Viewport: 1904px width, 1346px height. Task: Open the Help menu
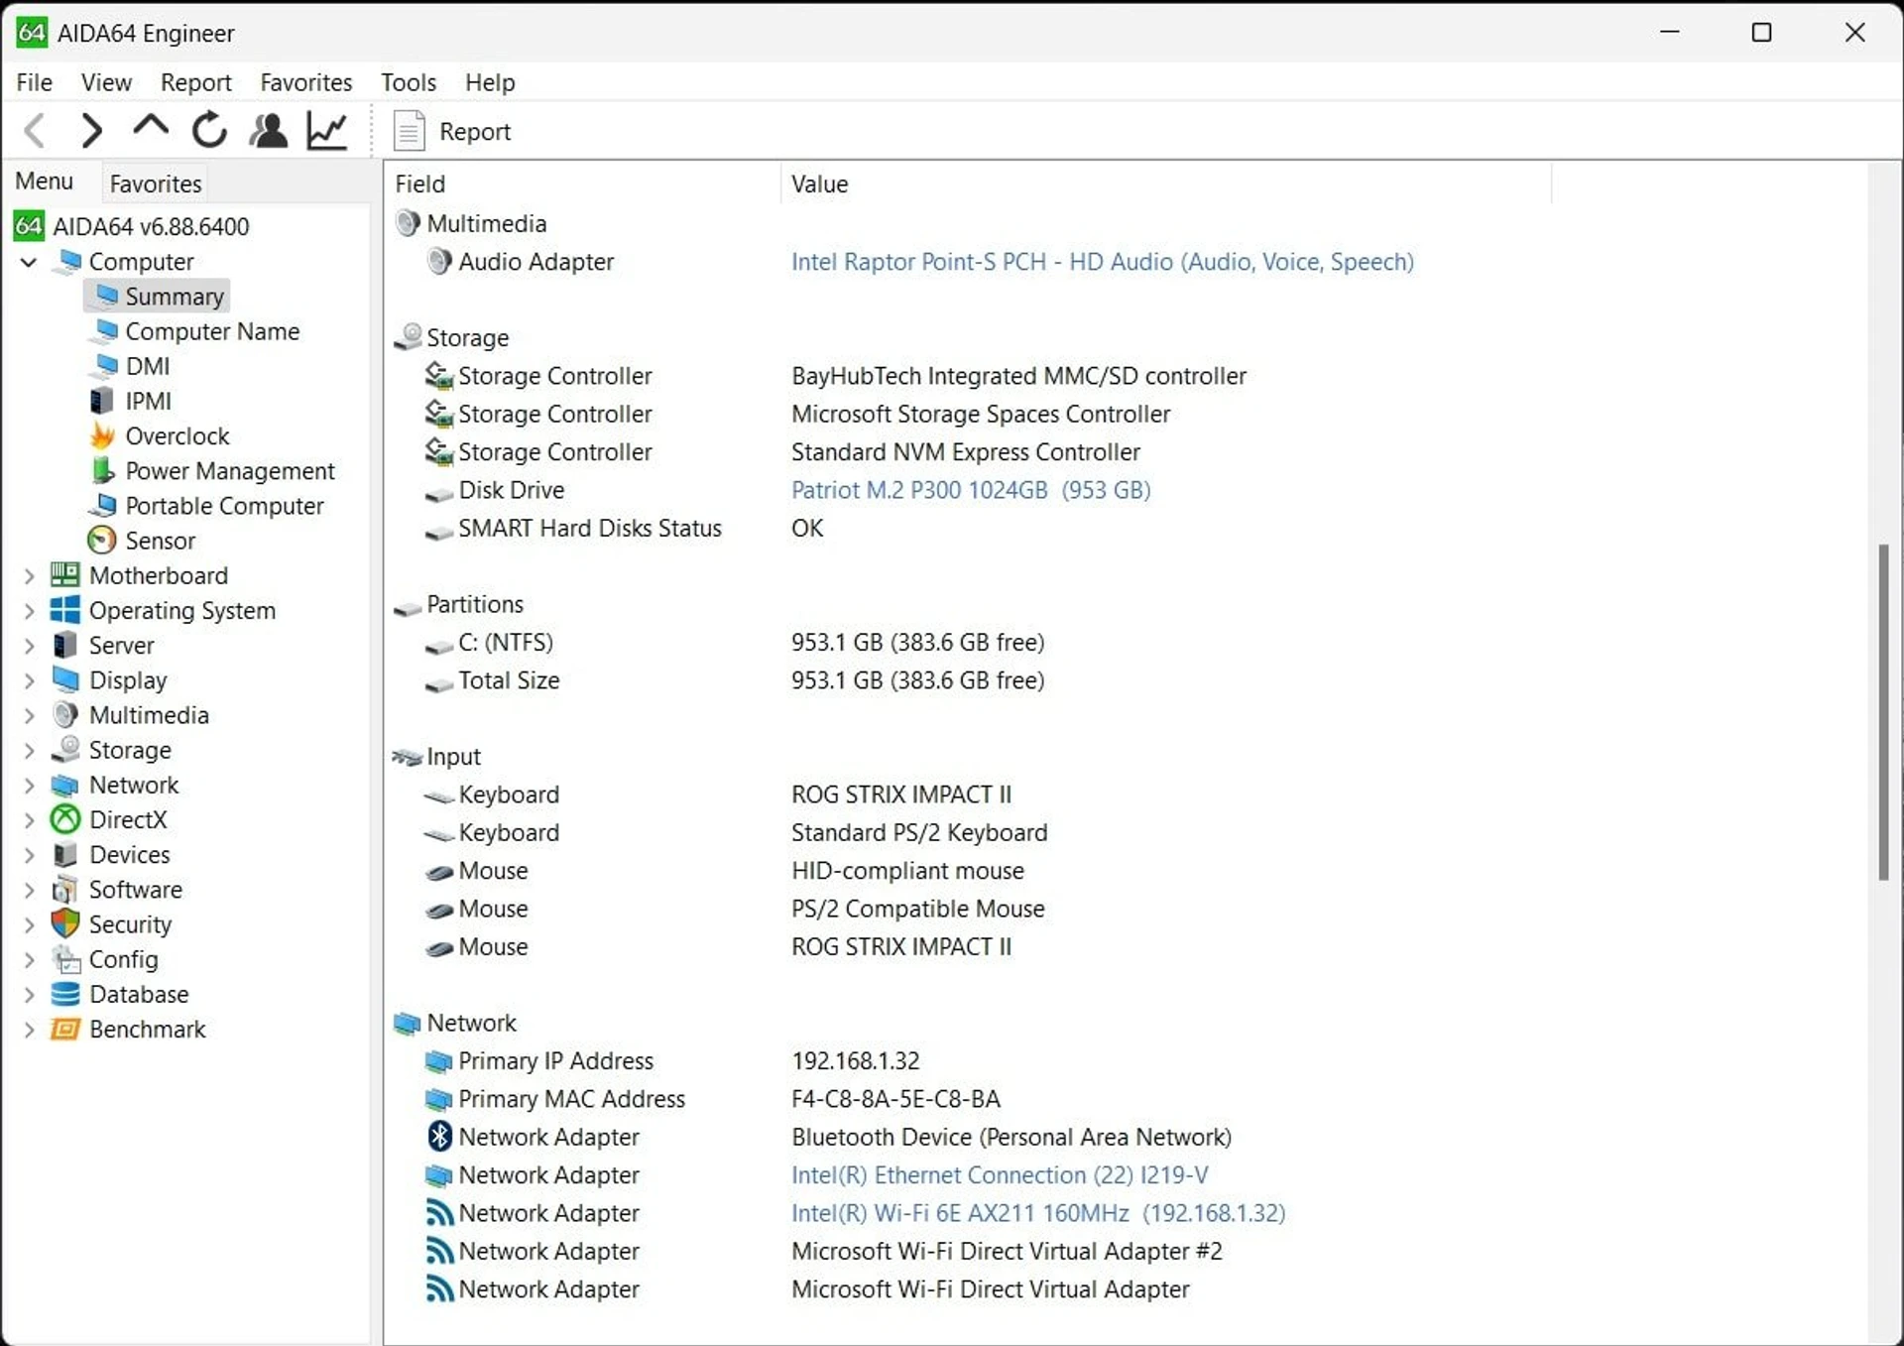[490, 82]
